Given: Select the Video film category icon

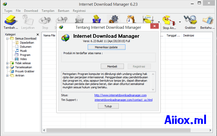Looking at the screenshot, I should point(17,59).
